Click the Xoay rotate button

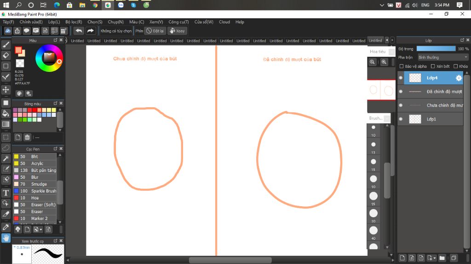177,31
